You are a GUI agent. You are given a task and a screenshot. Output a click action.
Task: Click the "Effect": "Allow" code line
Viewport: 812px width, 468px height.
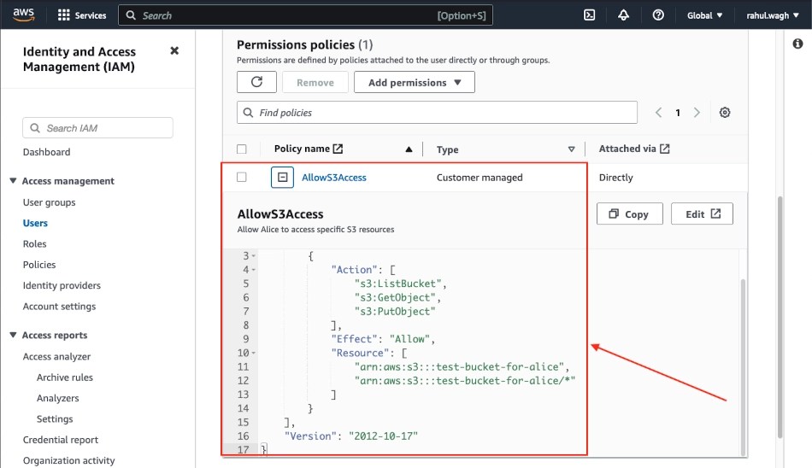pyautogui.click(x=383, y=339)
